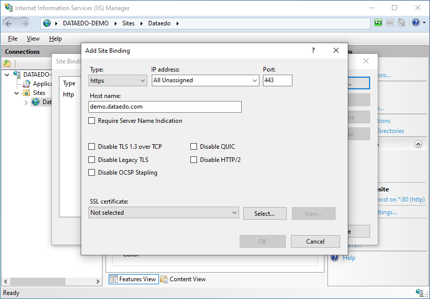The width and height of the screenshot is (430, 299).
Task: Click the Select... certificate button
Action: click(264, 214)
